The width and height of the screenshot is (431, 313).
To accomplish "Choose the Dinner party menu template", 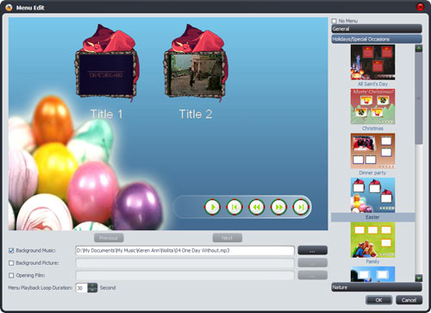I will (372, 151).
